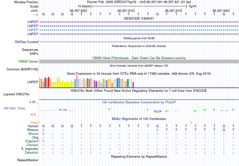The width and height of the screenshot is (239, 166).
Task: Select the Rhesus species row label
Action: pyautogui.click(x=33, y=130)
